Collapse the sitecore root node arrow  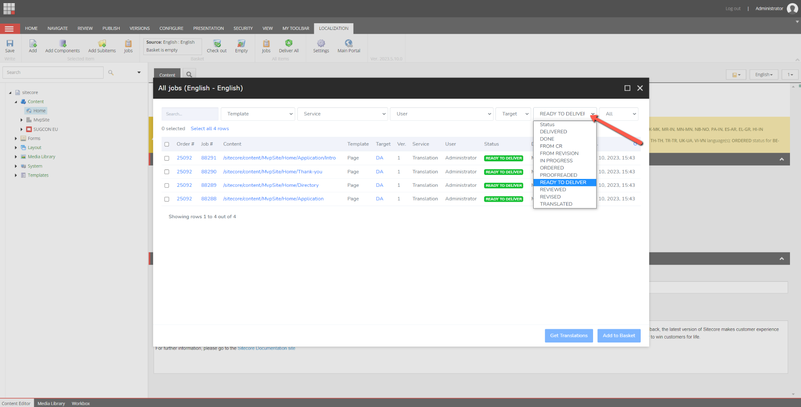pos(10,92)
